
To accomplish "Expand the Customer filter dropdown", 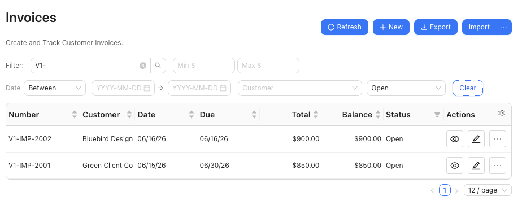I will click(x=300, y=88).
